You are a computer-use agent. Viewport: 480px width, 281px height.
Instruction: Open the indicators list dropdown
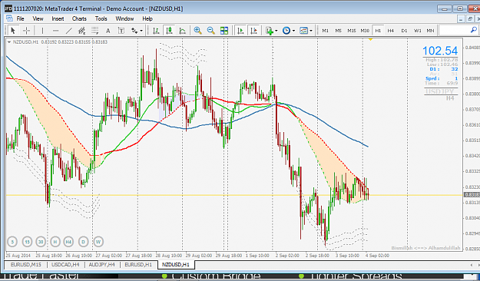click(272, 30)
